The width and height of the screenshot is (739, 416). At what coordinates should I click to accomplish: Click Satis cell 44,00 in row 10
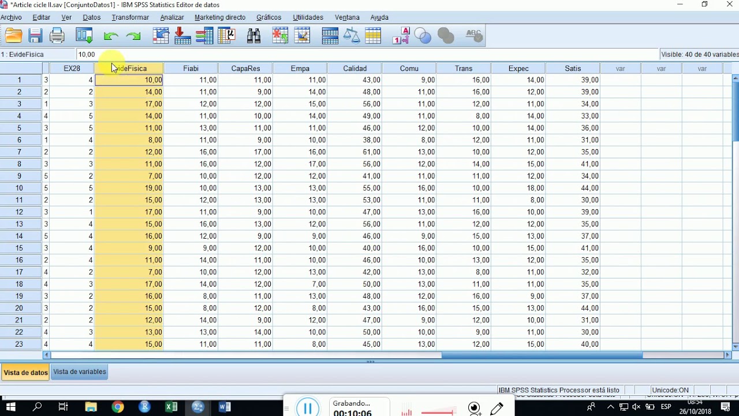click(x=573, y=188)
